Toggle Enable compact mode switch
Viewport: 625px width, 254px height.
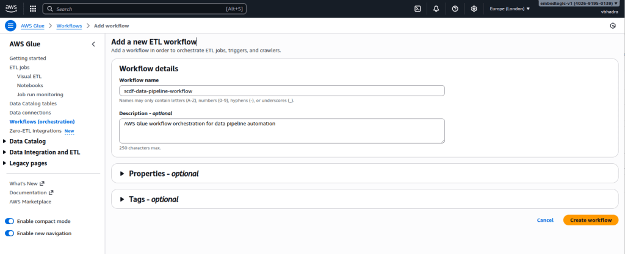click(9, 221)
